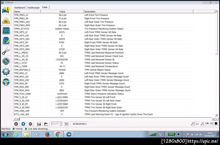Open Google Chrome from taskbar

click(x=58, y=134)
